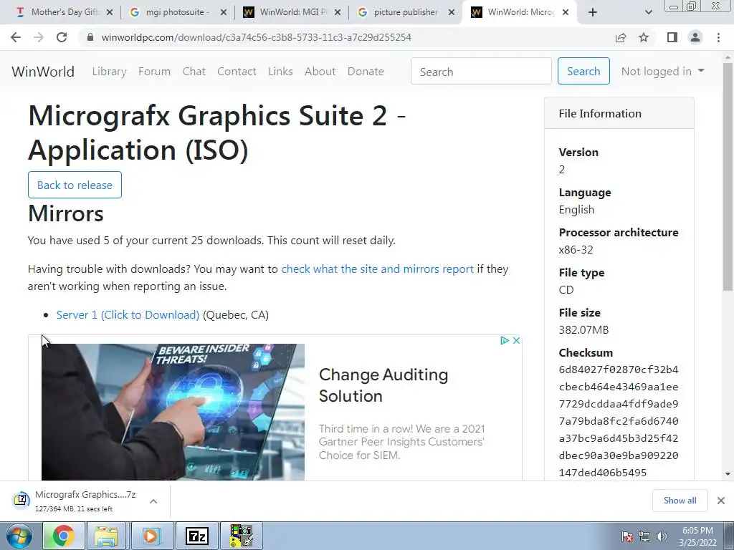Viewport: 734px width, 550px height.
Task: Click the Chrome profile avatar icon
Action: 695,37
